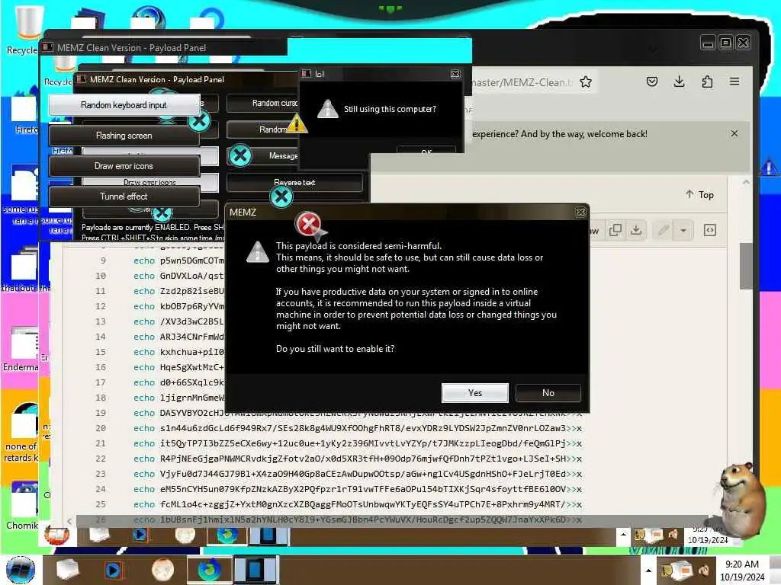Open the Pocket save icon in Firefox
This screenshot has width=781, height=585.
pos(652,82)
